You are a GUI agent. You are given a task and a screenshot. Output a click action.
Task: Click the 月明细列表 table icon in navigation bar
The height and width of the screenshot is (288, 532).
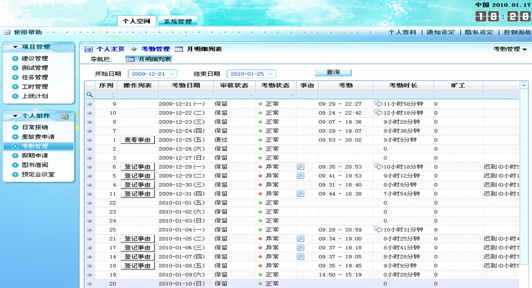click(130, 59)
